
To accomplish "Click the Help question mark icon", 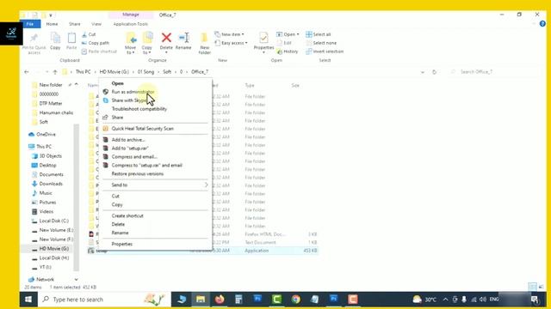I will point(542,24).
